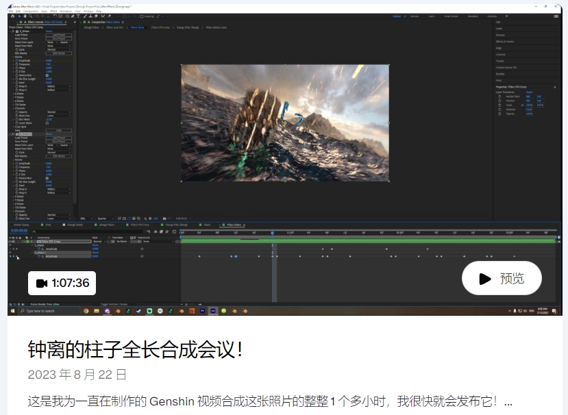
Task: Select the Puppet Pin tool
Action: [x=110, y=16]
